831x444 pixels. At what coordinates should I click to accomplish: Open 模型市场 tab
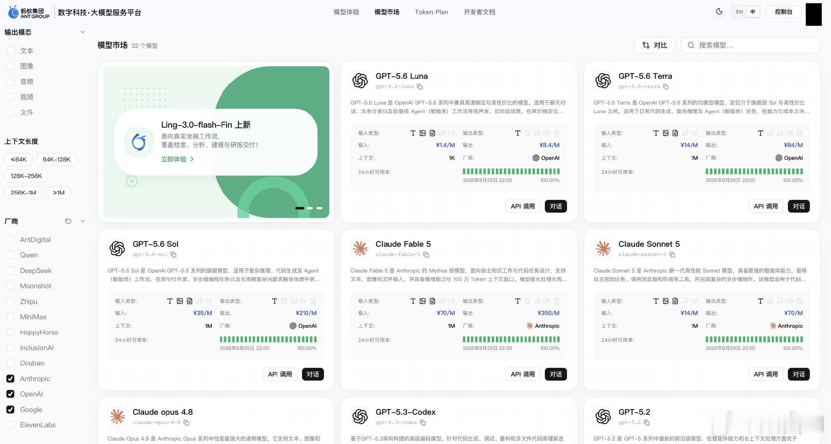tap(387, 12)
